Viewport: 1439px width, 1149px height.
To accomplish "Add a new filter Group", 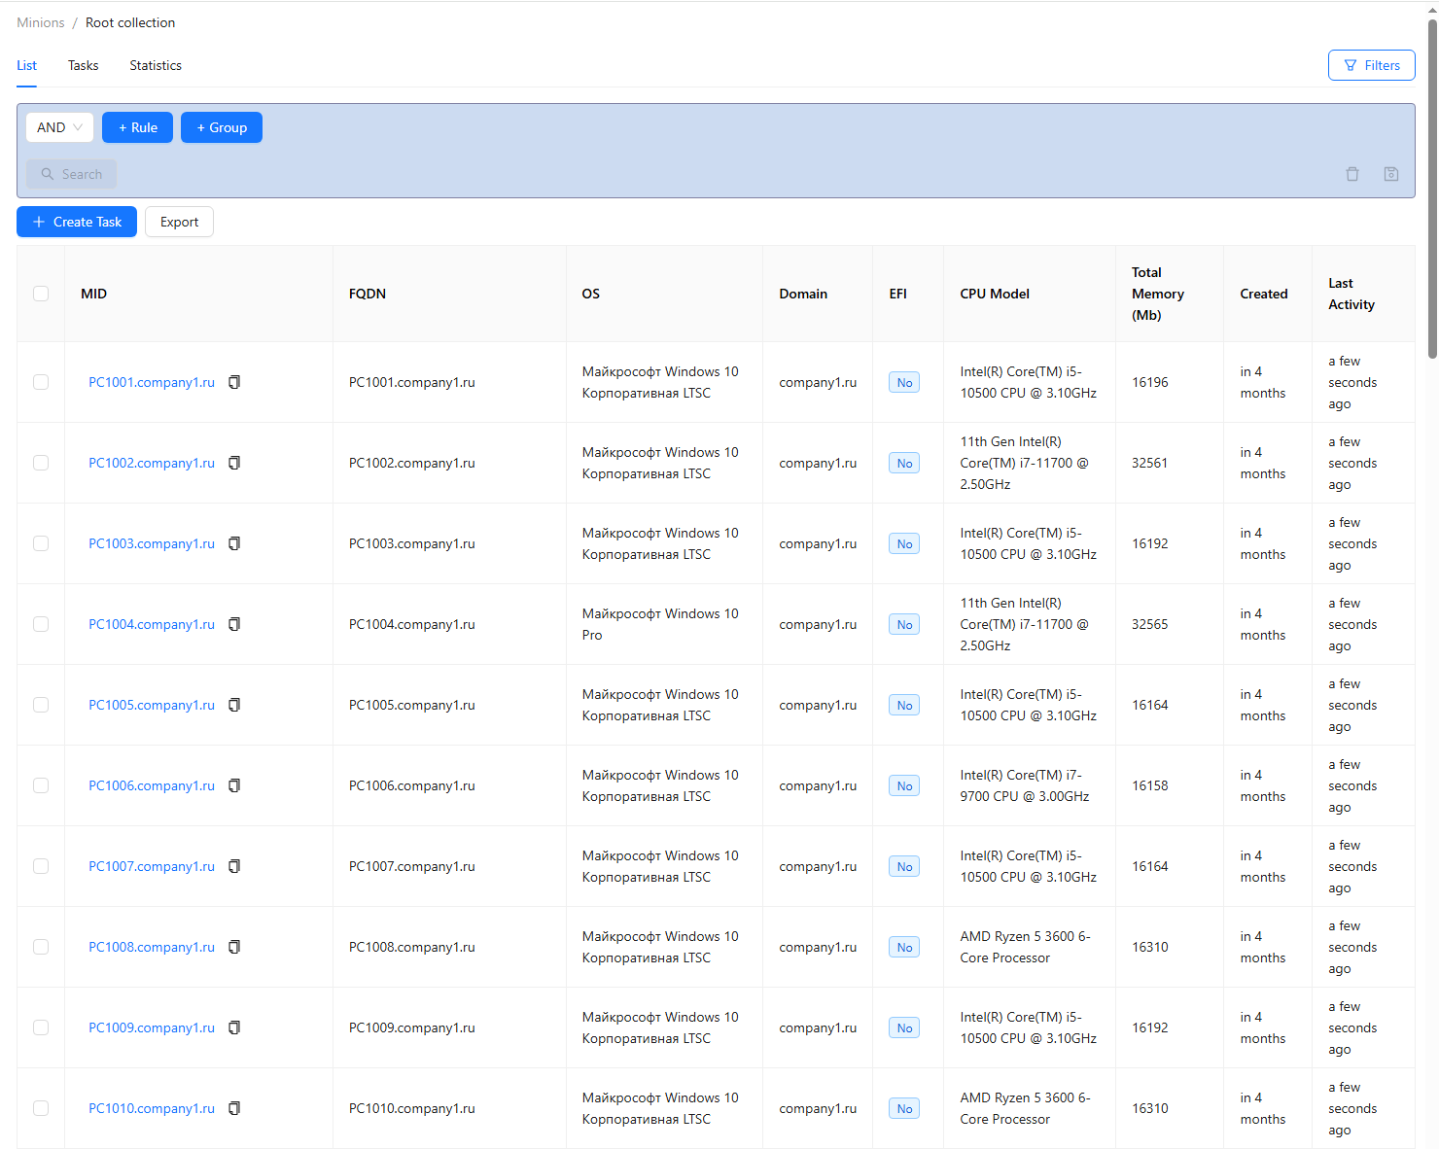I will [222, 127].
